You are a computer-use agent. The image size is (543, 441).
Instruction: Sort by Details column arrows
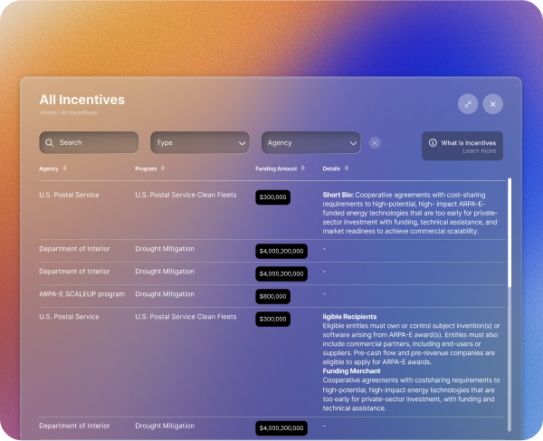[347, 168]
